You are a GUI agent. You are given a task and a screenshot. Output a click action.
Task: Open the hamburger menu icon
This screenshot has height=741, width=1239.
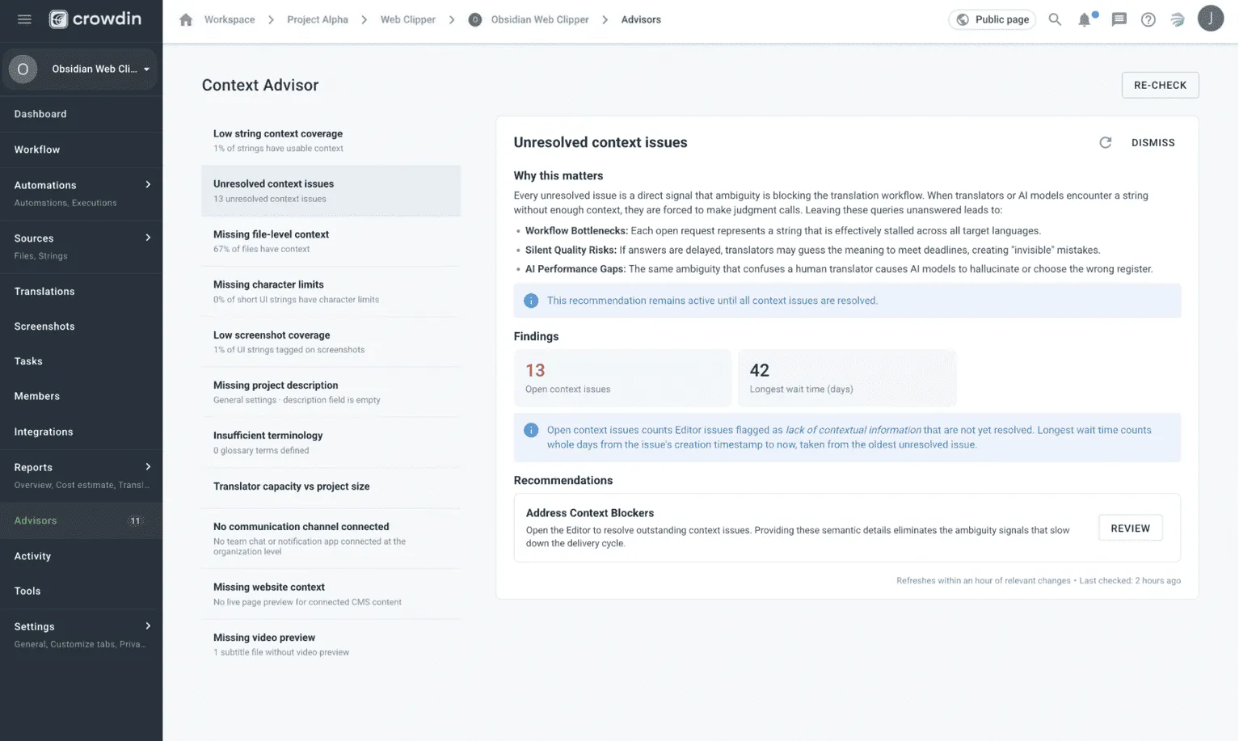pyautogui.click(x=24, y=19)
